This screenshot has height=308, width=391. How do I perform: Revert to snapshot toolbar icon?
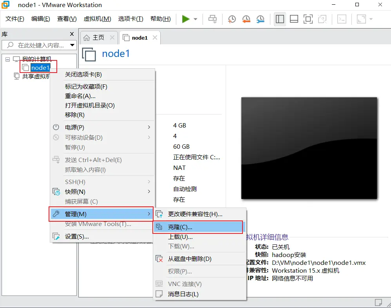click(246, 19)
